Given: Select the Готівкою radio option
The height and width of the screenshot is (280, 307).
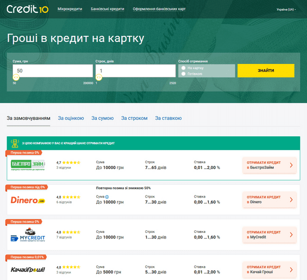Looking at the screenshot, I should tap(184, 74).
